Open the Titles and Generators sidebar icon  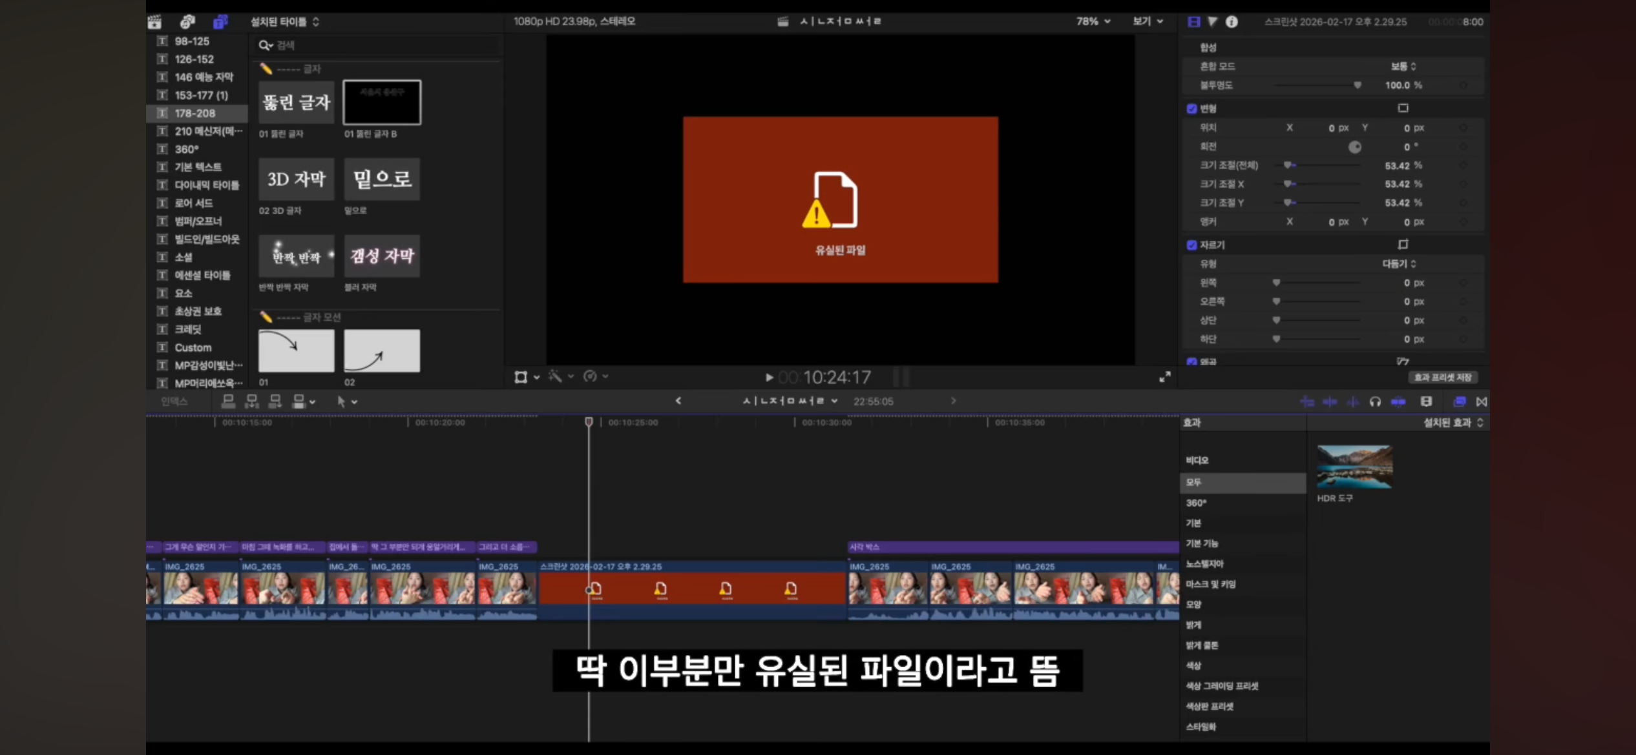coord(220,22)
